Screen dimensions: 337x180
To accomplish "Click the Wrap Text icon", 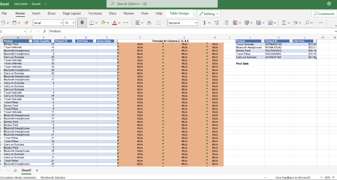I will tap(149, 23).
